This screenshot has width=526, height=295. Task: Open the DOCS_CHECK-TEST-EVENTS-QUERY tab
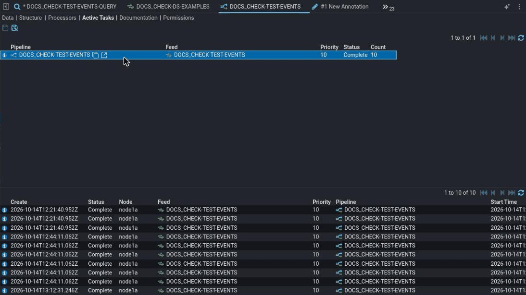pyautogui.click(x=65, y=7)
